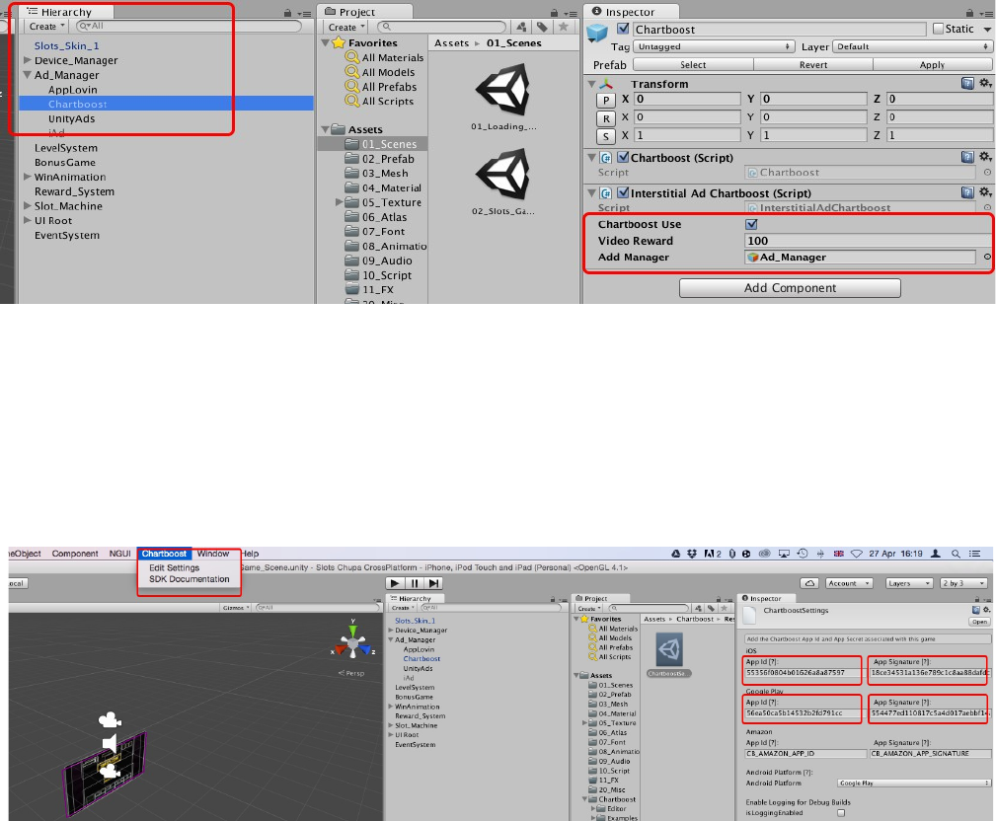Open Chartboost (Script) help book icon
The height and width of the screenshot is (821, 996).
[967, 157]
